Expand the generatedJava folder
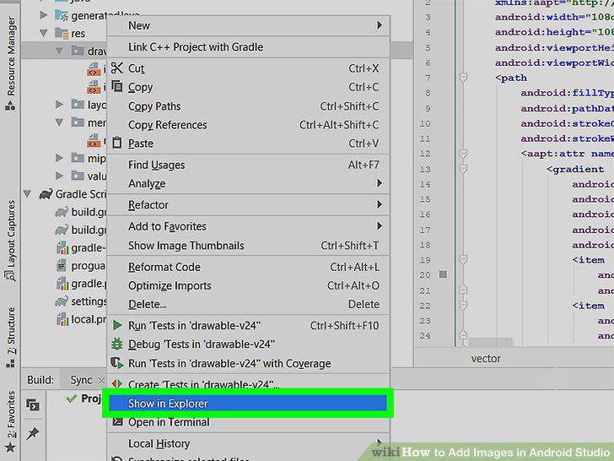 click(44, 15)
